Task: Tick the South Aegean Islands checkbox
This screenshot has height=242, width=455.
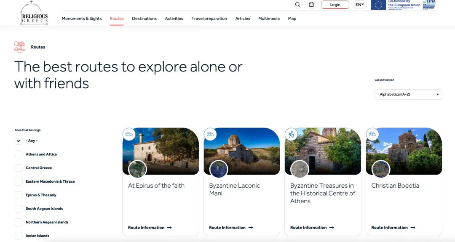Action: click(19, 209)
